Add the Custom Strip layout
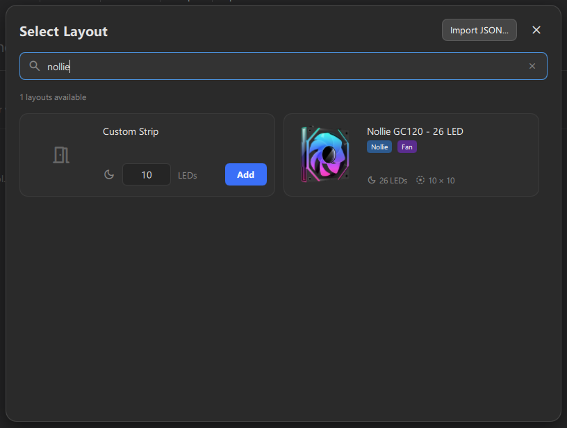Viewport: 567px width, 428px height. (x=246, y=174)
